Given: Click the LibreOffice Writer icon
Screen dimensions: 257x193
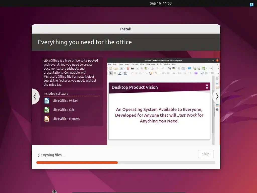Looking at the screenshot, I should (47, 101).
